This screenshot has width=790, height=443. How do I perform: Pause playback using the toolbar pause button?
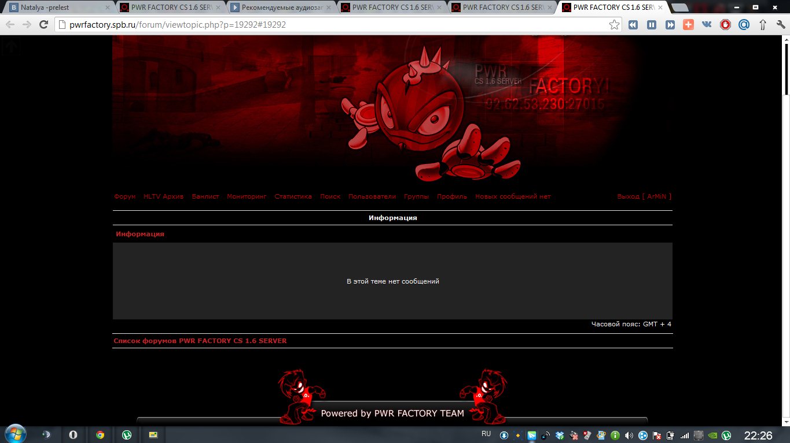(x=652, y=25)
